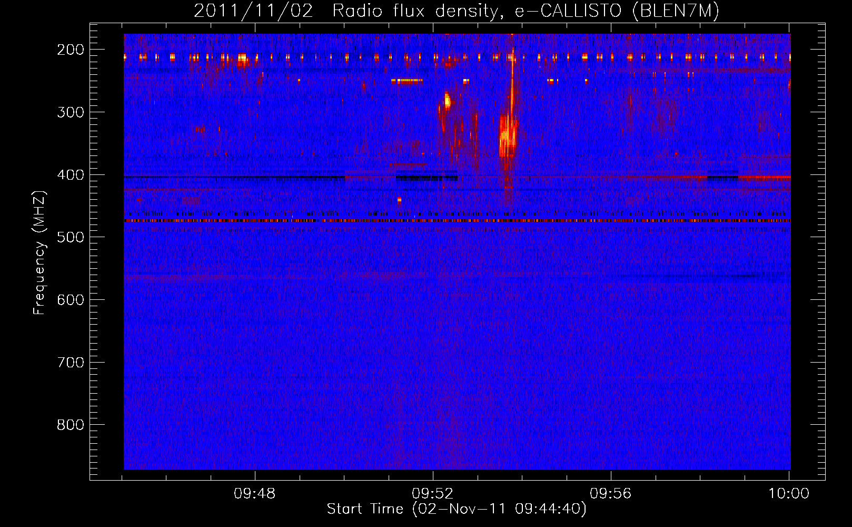Screen dimensions: 852x527
Task: Click the 700 frequency tick label
Action: point(70,363)
